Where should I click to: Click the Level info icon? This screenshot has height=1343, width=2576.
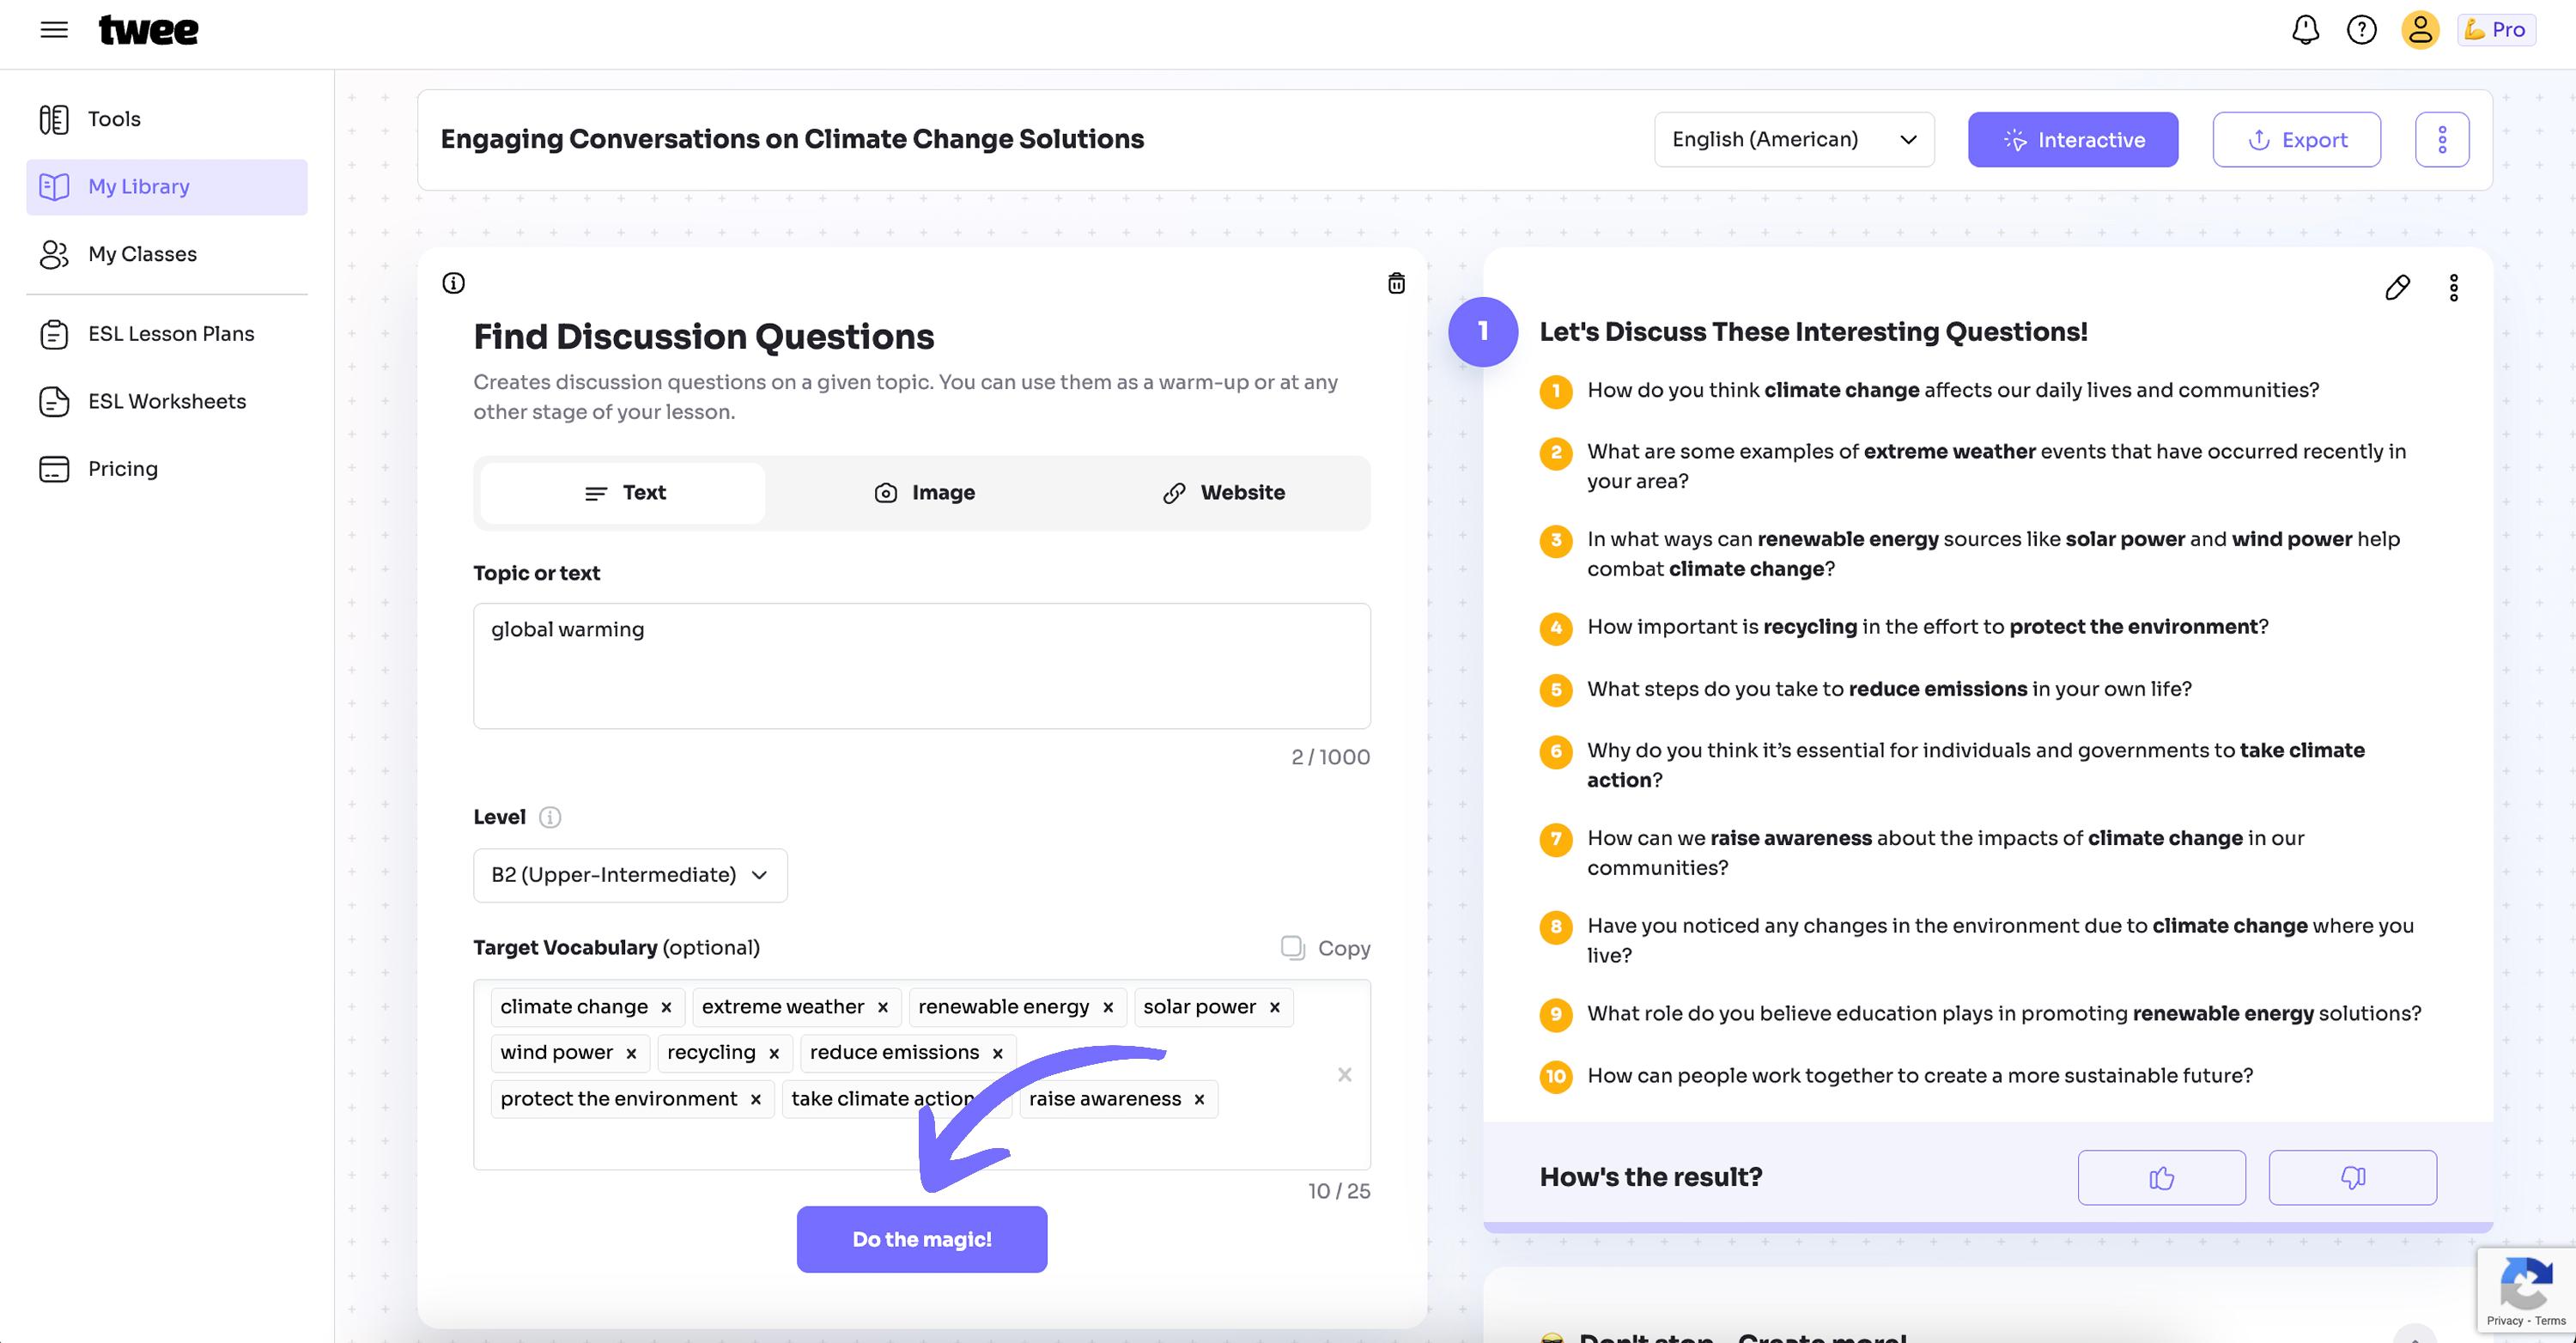[550, 818]
